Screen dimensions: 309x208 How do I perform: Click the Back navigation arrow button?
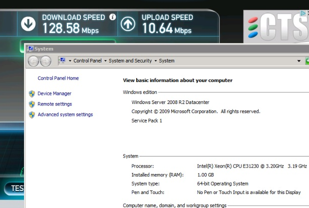[34, 60]
